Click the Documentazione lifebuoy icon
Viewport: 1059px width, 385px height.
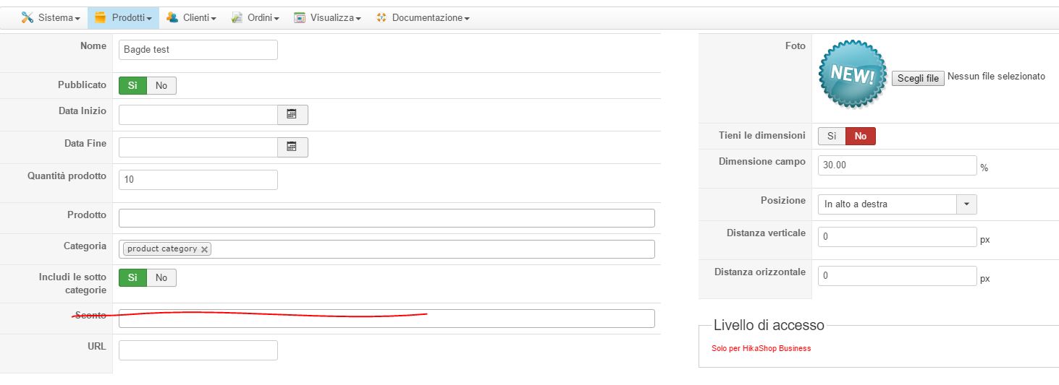381,17
